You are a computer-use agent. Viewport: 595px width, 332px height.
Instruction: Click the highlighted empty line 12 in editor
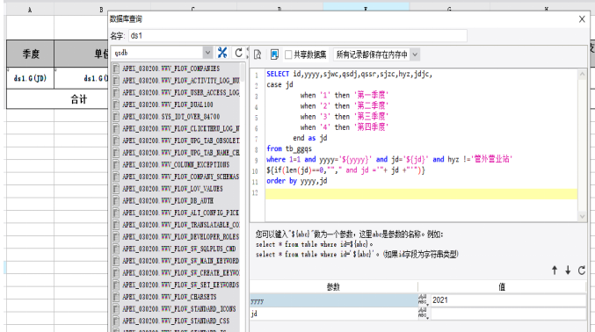pyautogui.click(x=421, y=194)
